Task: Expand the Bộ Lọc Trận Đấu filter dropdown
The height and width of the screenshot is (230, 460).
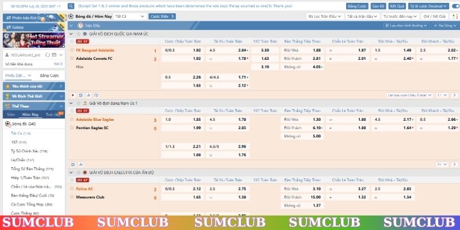Action: tap(325, 17)
